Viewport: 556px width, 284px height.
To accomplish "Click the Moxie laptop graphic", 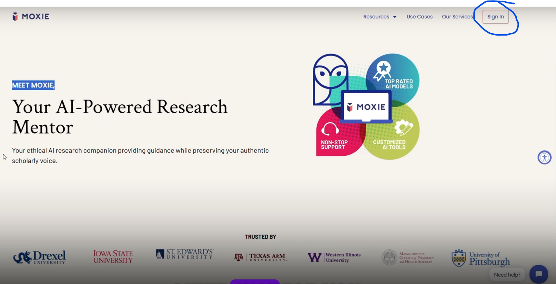I will [366, 107].
